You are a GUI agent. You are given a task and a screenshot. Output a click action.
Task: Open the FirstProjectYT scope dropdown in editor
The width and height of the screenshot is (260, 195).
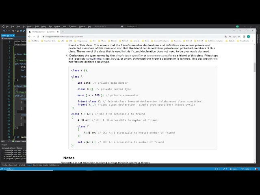tap(13, 39)
